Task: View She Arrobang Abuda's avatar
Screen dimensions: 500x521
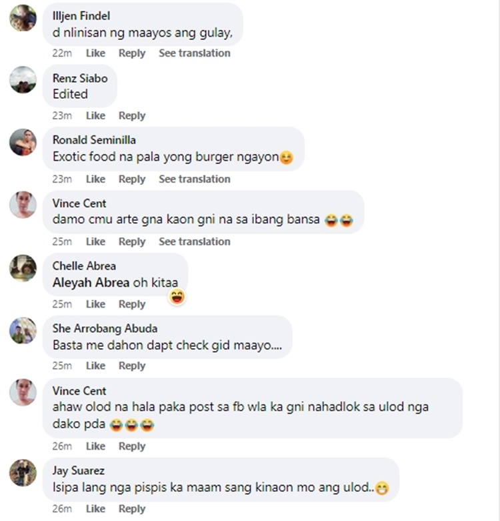Action: point(23,331)
